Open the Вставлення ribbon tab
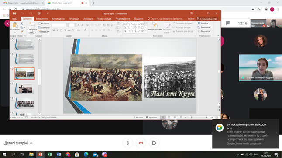Viewport: 282px width, 158px height. pyautogui.click(x=42, y=19)
